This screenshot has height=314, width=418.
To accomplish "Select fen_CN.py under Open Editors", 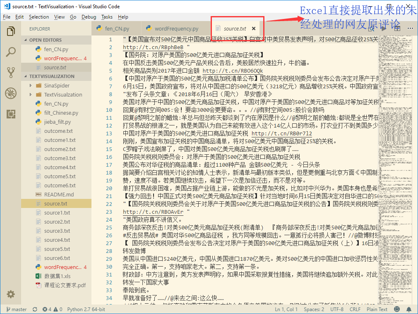I will [x=56, y=49].
